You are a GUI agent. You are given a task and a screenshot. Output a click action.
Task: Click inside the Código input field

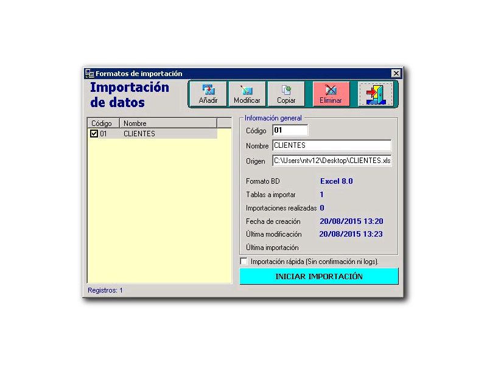(290, 130)
